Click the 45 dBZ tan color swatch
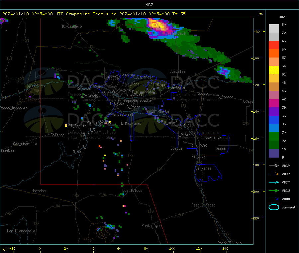 pos(274,87)
